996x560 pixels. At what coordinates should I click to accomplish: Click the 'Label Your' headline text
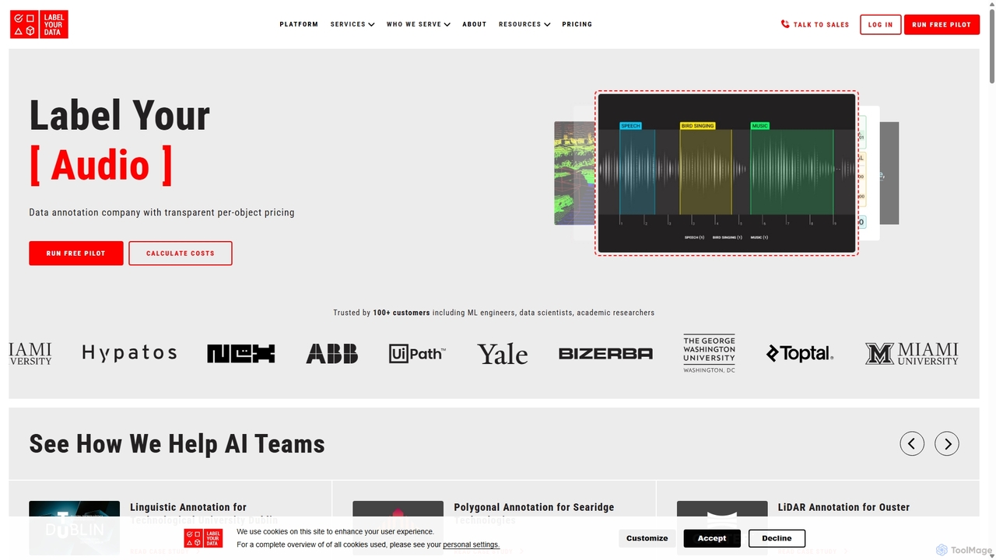[x=119, y=115]
